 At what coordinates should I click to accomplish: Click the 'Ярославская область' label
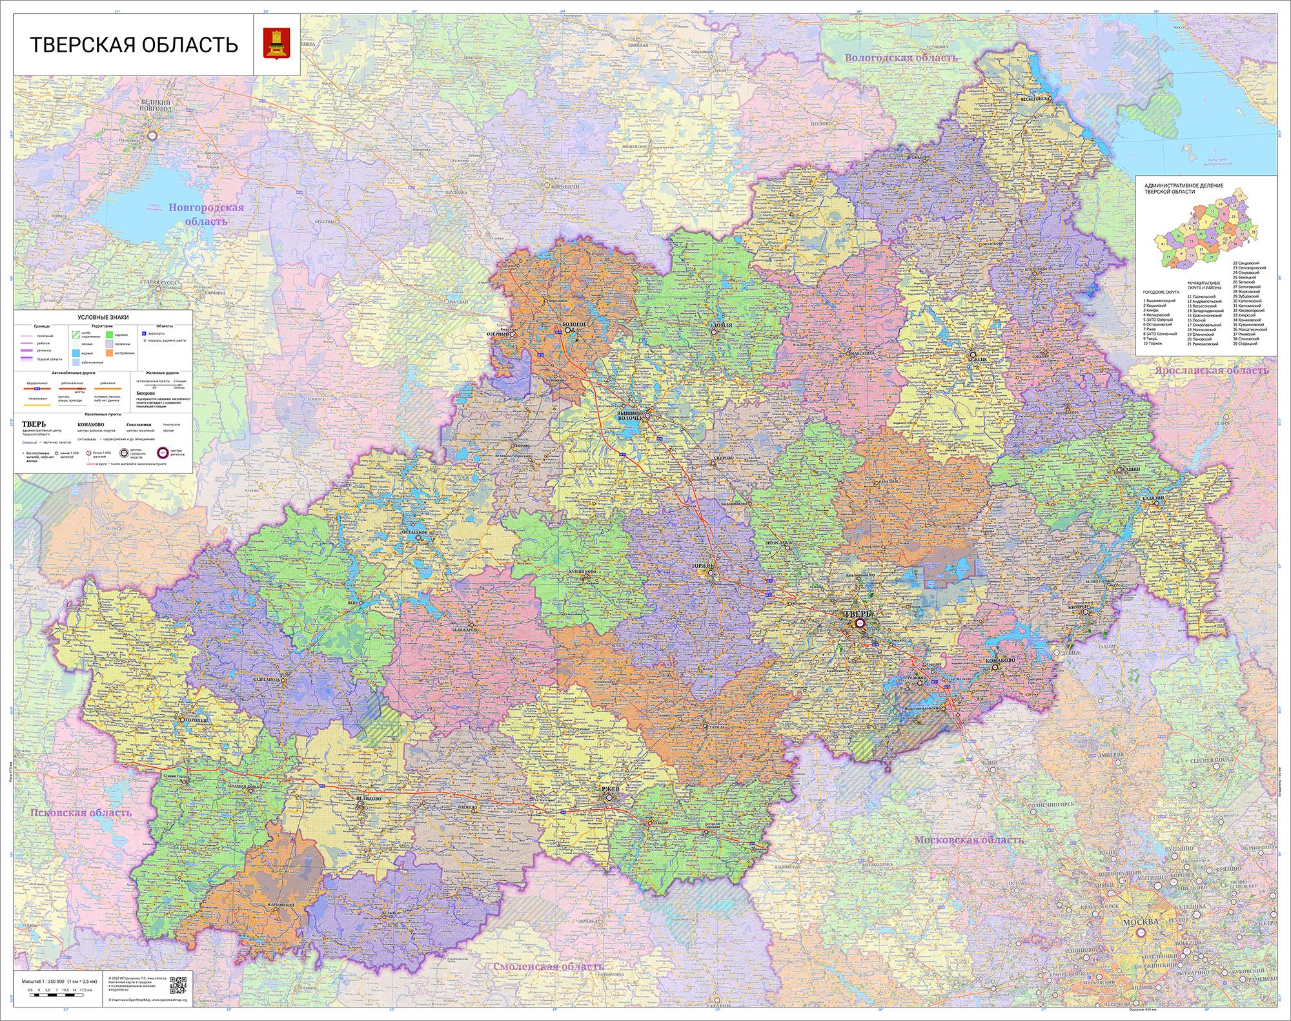(1212, 371)
